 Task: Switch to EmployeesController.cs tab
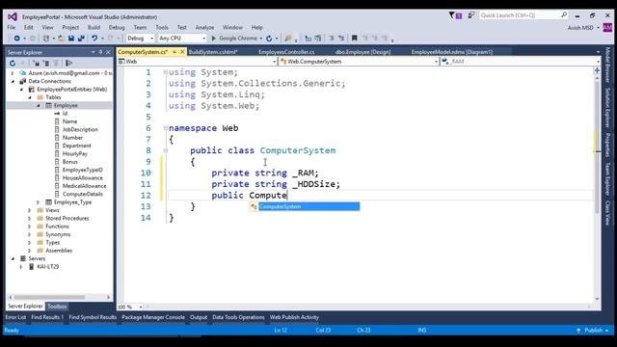(286, 52)
